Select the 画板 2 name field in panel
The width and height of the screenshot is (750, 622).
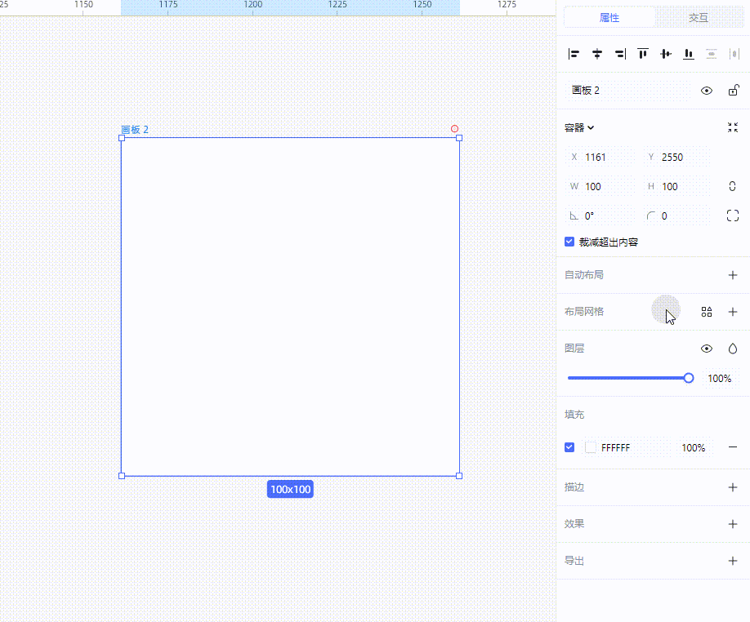[x=628, y=91]
